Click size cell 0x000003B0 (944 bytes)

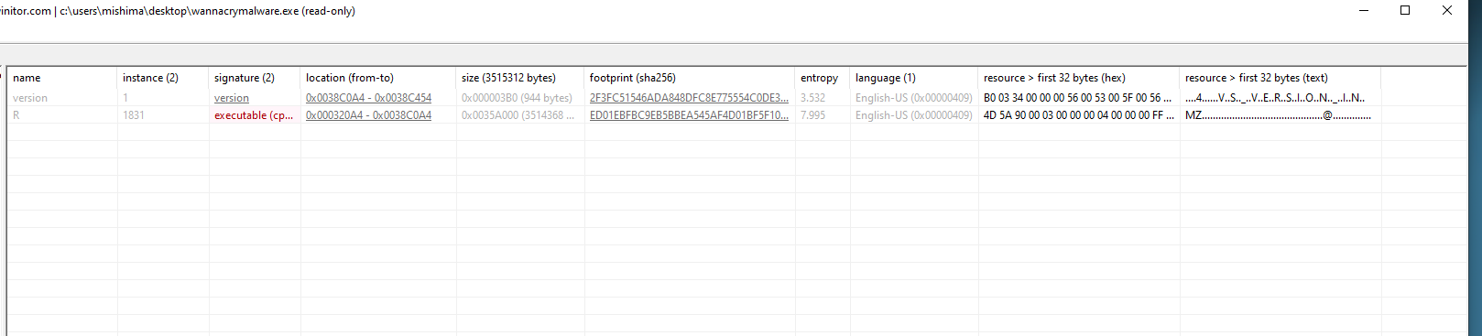(x=517, y=98)
